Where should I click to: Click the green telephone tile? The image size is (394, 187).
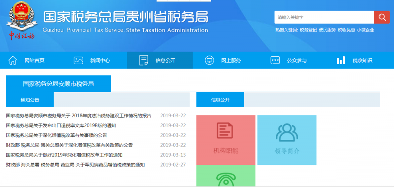226,177
